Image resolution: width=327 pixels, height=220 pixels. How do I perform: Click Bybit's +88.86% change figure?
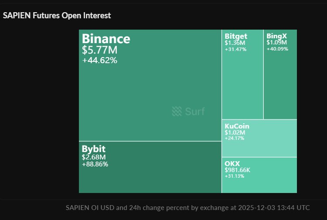[x=95, y=164]
